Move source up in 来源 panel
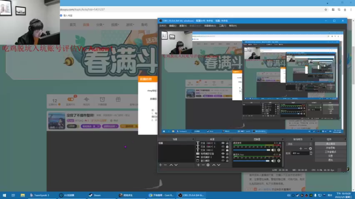This screenshot has height=199, width=355. 214,165
